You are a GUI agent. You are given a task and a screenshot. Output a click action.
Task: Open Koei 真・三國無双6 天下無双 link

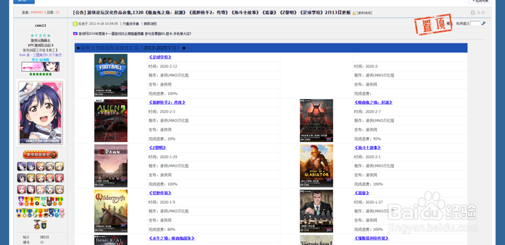click(x=40, y=55)
